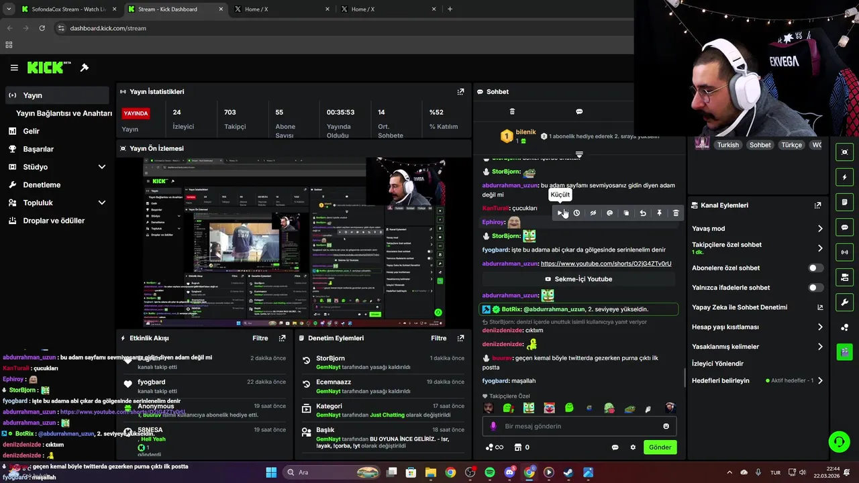859x483 pixels.
Task: Click the Kick logo
Action: pos(49,67)
